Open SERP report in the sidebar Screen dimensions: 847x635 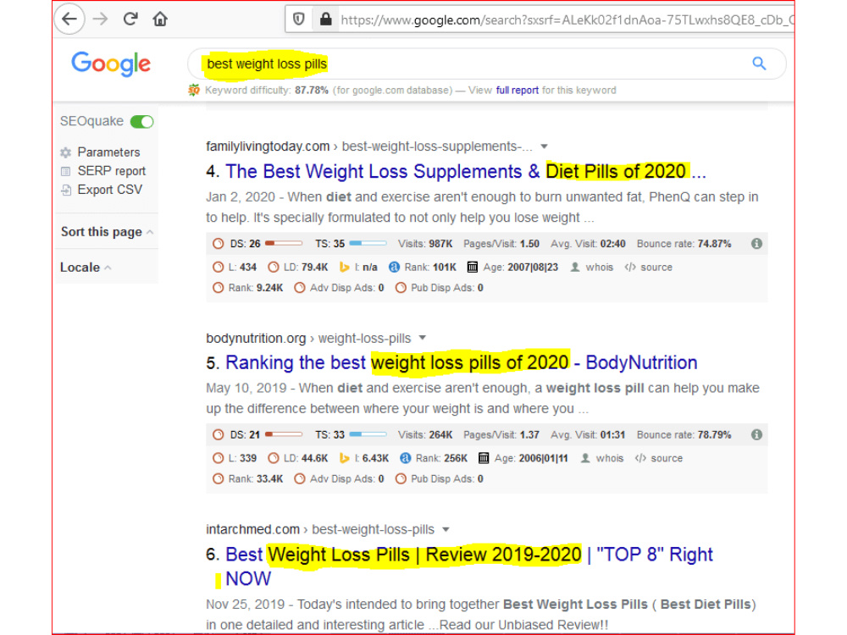point(111,171)
